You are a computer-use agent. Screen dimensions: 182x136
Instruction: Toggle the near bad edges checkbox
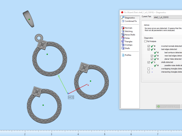[x=152, y=56]
